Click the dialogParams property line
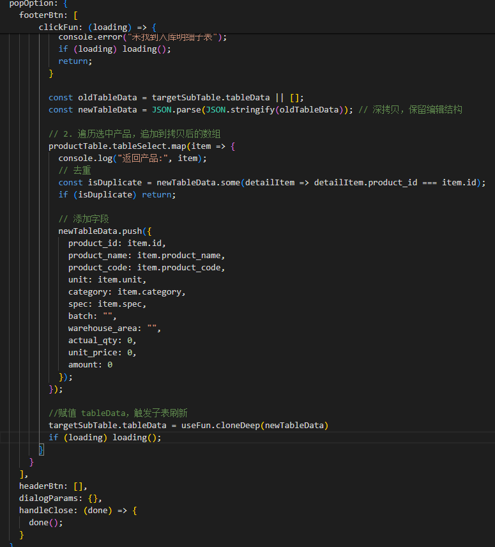 point(60,498)
